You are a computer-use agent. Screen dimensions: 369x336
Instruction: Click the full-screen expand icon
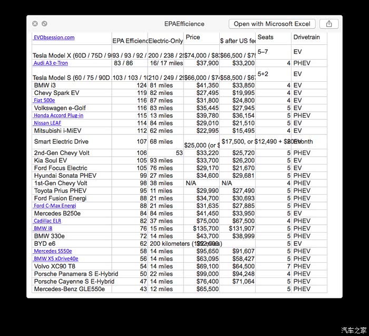(x=44, y=24)
